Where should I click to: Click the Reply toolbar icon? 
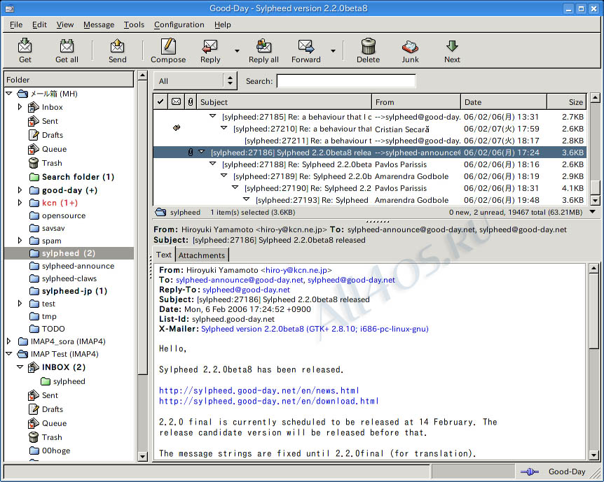click(x=210, y=45)
